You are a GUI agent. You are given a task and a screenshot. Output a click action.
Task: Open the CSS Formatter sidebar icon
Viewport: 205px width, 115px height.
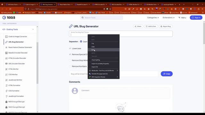point(6,91)
